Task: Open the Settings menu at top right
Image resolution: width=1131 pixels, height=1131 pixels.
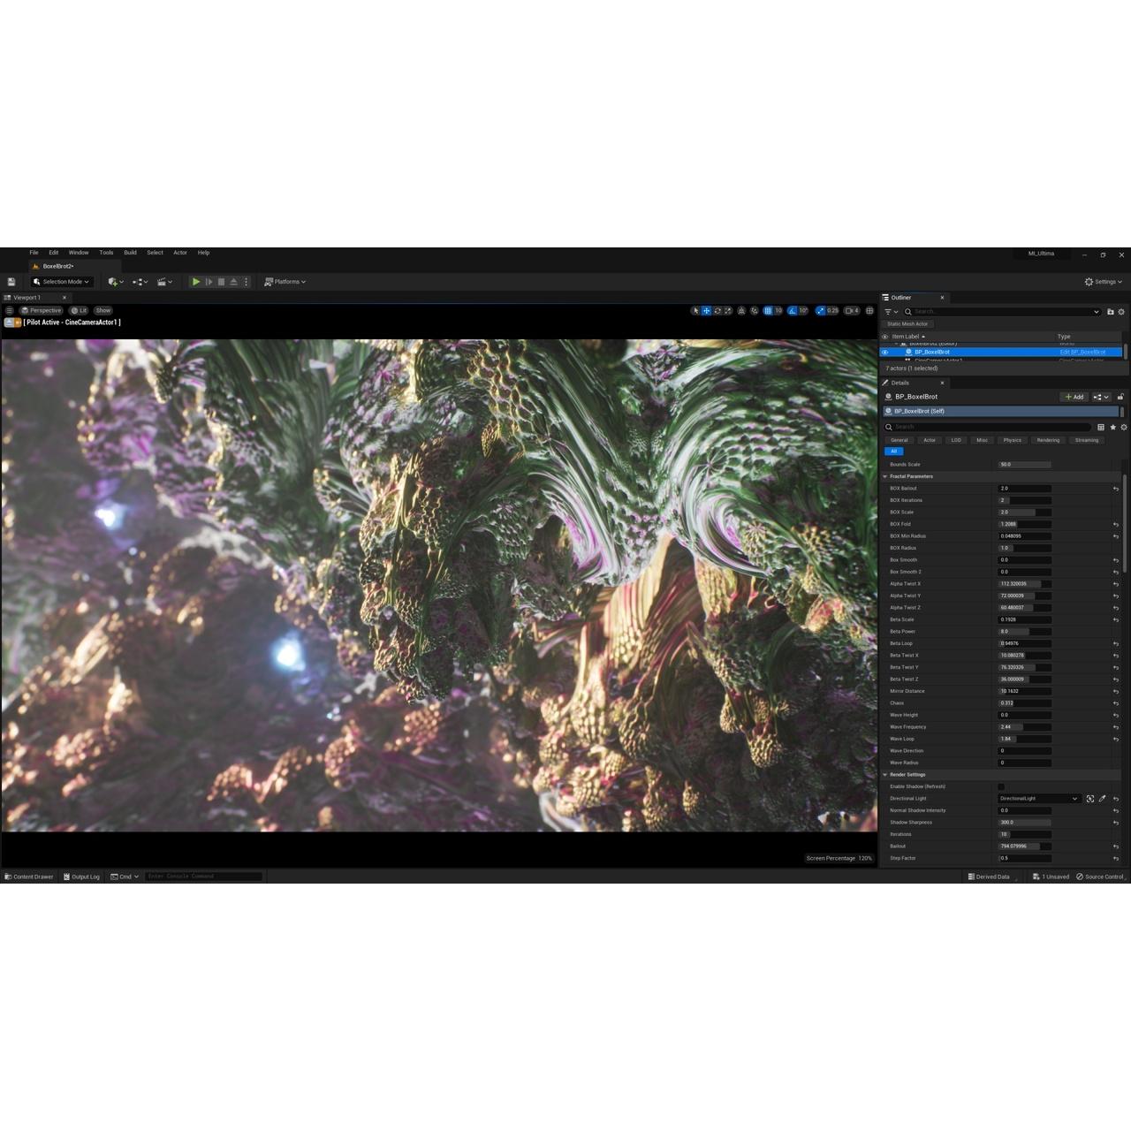Action: (1103, 282)
